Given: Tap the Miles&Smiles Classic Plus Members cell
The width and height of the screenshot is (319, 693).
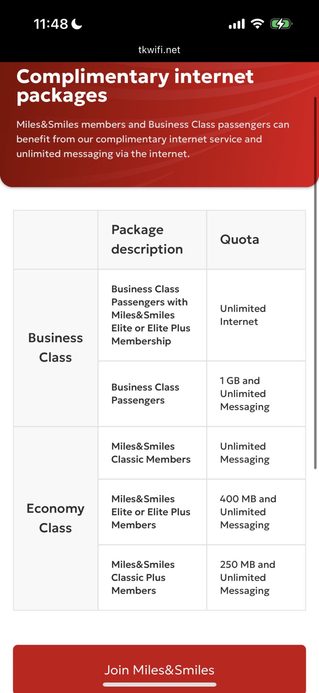Looking at the screenshot, I should pyautogui.click(x=143, y=577).
